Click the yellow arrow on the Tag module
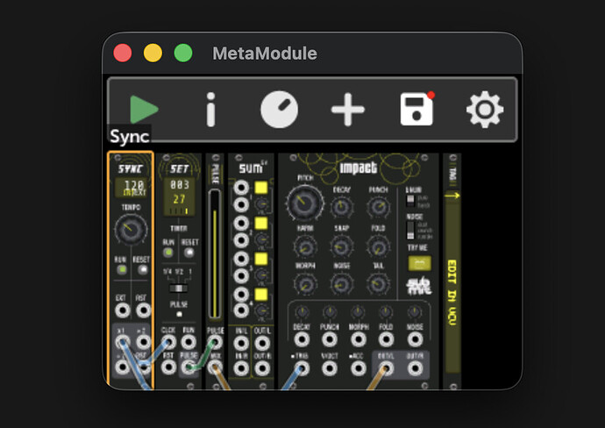This screenshot has height=428, width=605. (x=452, y=196)
